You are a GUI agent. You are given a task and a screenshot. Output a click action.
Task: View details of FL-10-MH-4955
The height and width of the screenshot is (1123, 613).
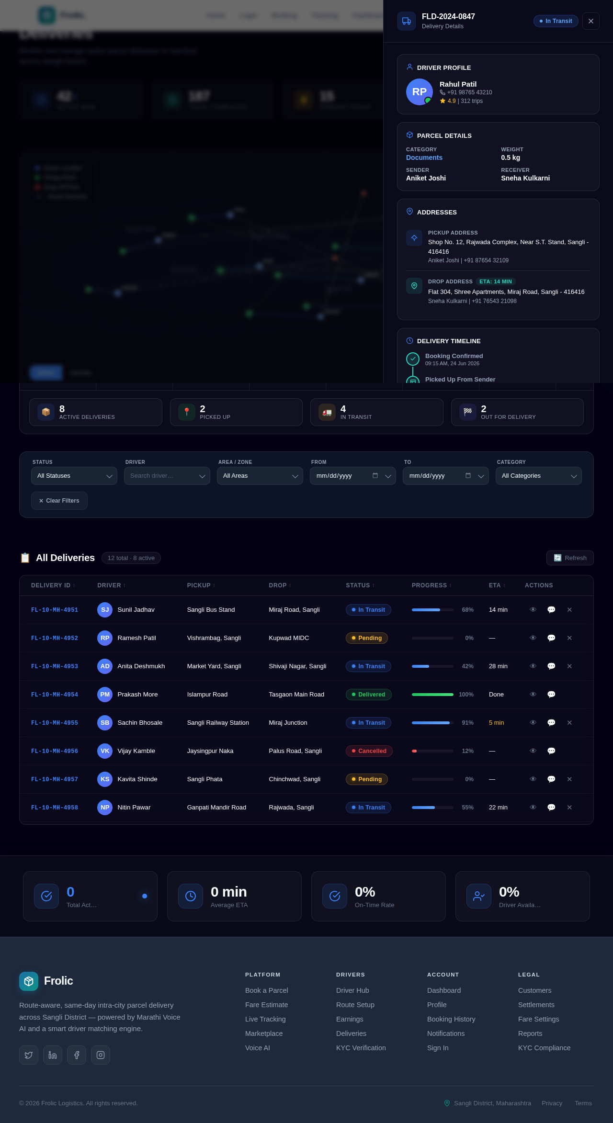[x=533, y=723]
